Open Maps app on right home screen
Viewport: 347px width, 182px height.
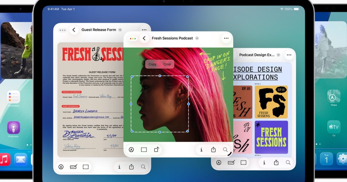coord(334,96)
